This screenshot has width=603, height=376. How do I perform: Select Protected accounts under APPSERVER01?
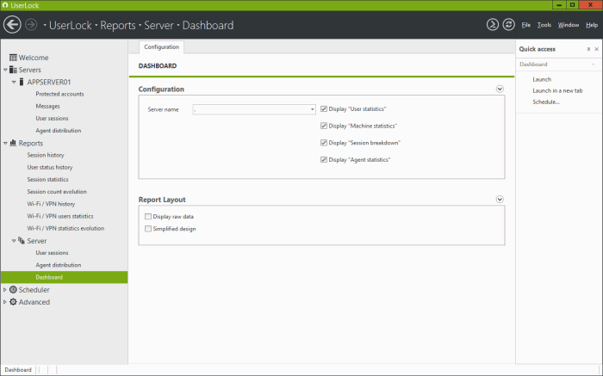59,94
